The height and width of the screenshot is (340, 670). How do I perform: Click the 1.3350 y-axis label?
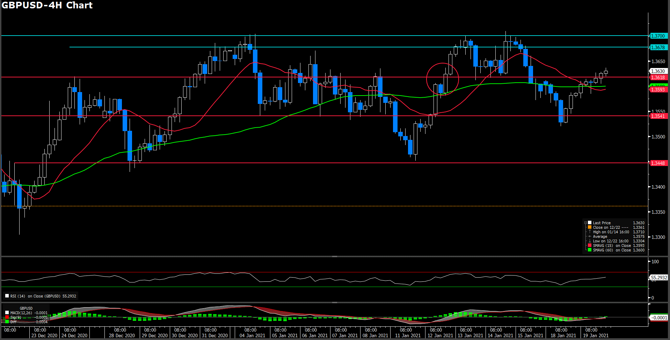coord(658,212)
